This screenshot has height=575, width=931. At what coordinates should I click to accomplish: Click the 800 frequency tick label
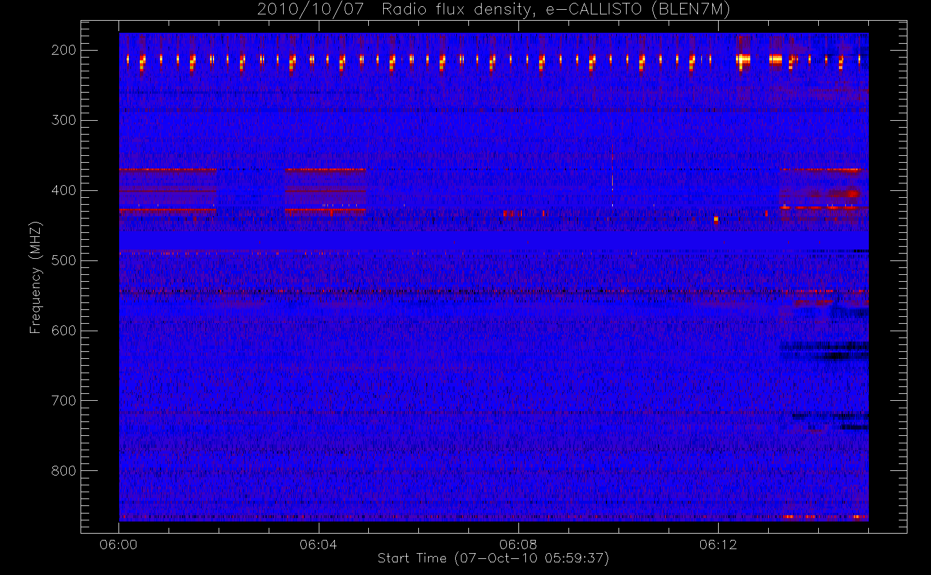tap(64, 471)
